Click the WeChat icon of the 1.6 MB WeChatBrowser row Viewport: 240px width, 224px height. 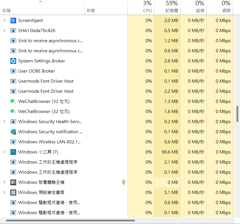[x=13, y=111]
